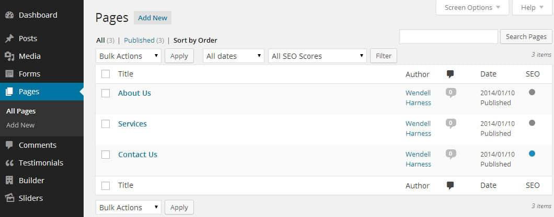Viewport: 554px width, 217px height.
Task: Click the Add New button beside Pages
Action: [x=153, y=18]
